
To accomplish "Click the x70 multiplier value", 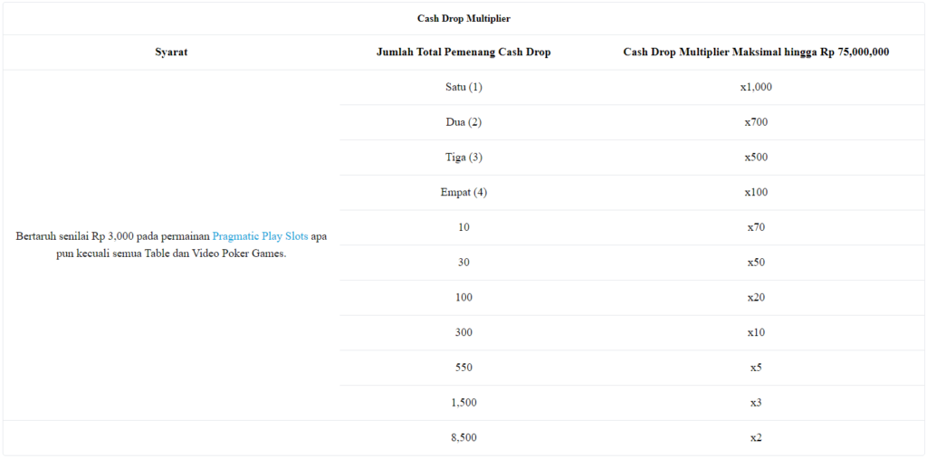I will pos(756,227).
